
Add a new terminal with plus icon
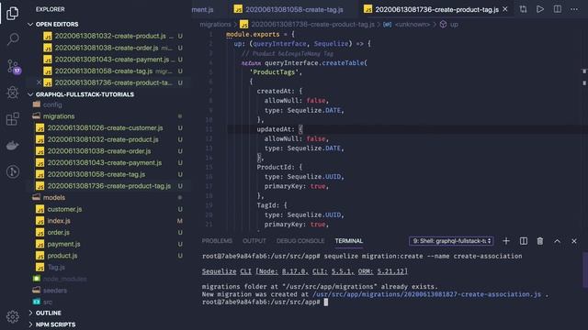(506, 241)
